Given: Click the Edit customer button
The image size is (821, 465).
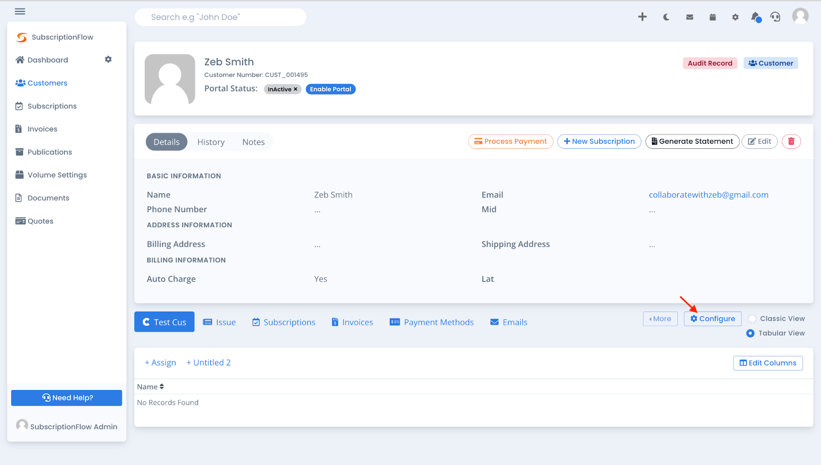Looking at the screenshot, I should (x=759, y=141).
